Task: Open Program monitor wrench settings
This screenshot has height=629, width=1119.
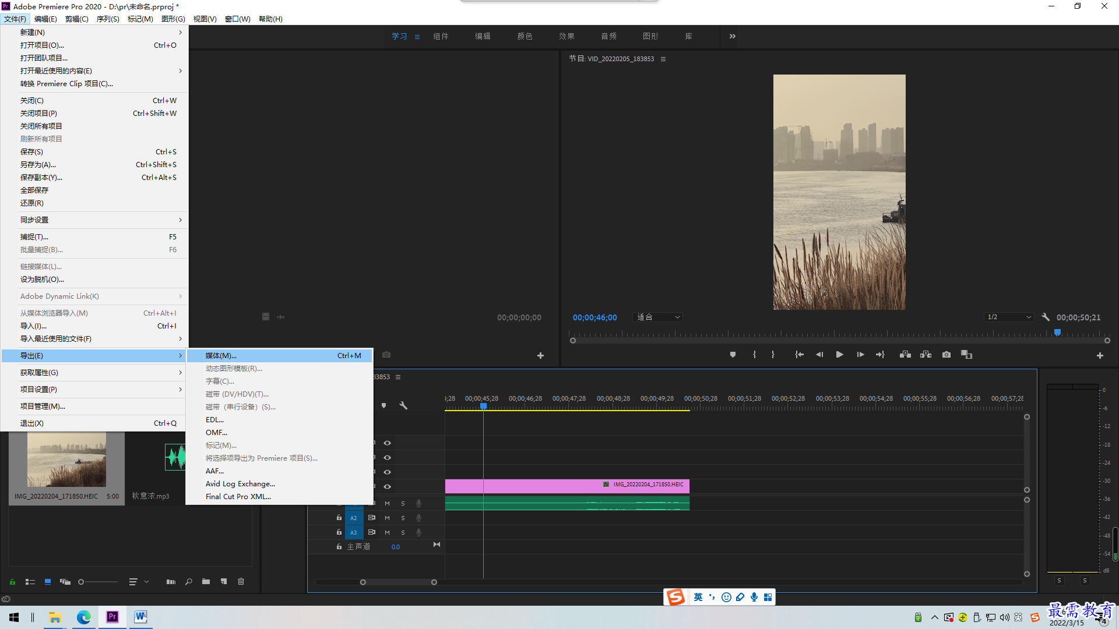Action: pyautogui.click(x=1046, y=317)
